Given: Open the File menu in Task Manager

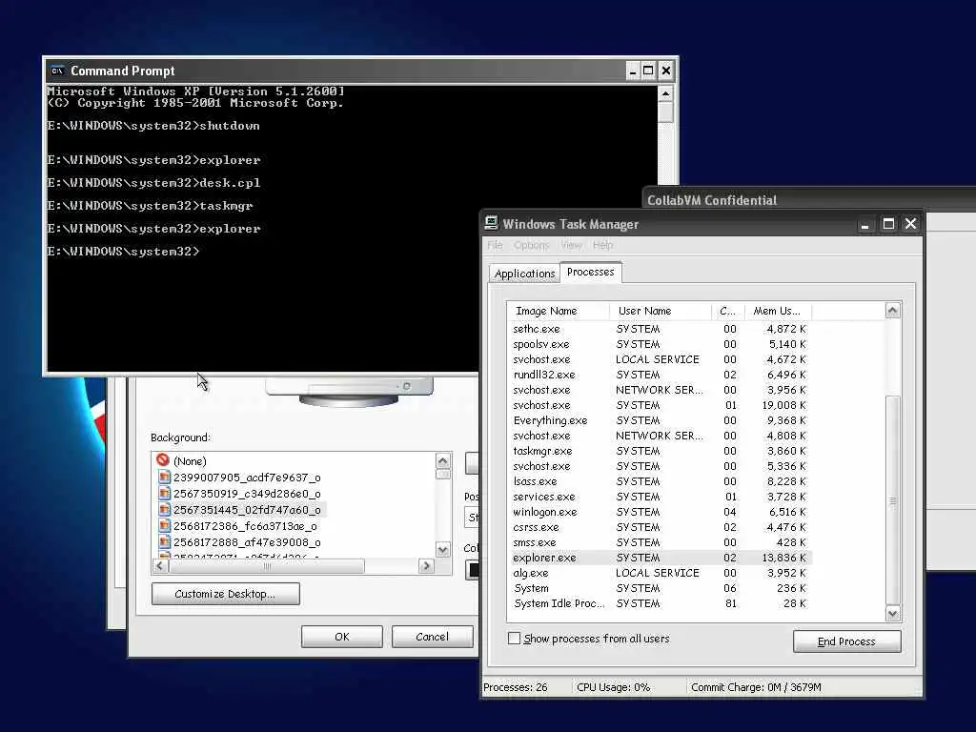Looking at the screenshot, I should click(495, 245).
